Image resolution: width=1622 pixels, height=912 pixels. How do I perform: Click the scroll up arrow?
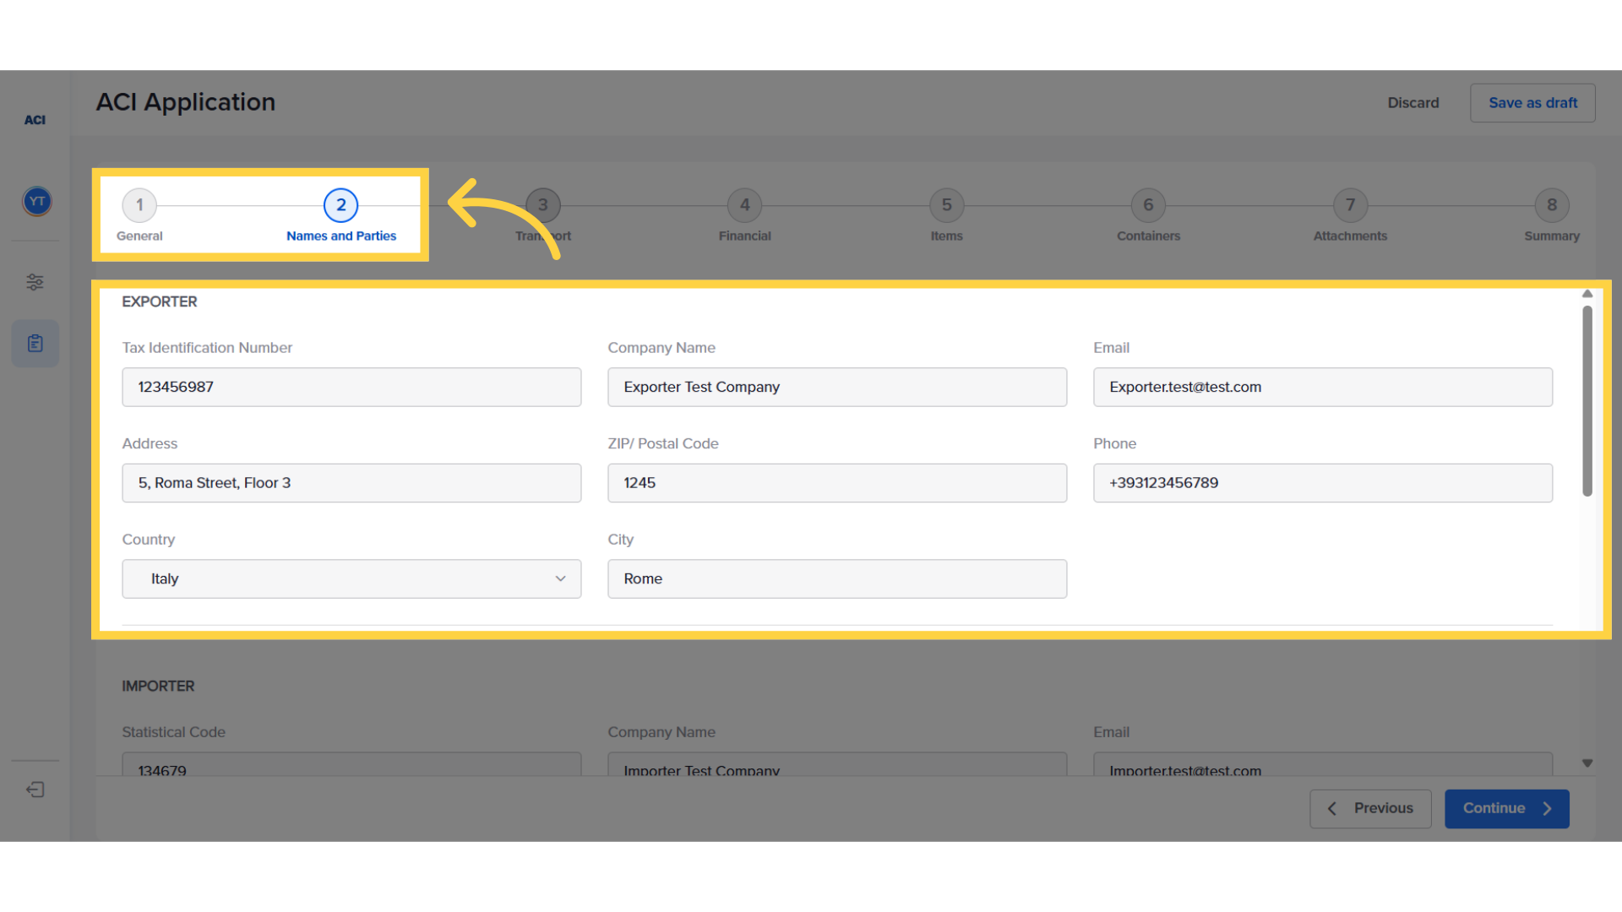(x=1587, y=294)
